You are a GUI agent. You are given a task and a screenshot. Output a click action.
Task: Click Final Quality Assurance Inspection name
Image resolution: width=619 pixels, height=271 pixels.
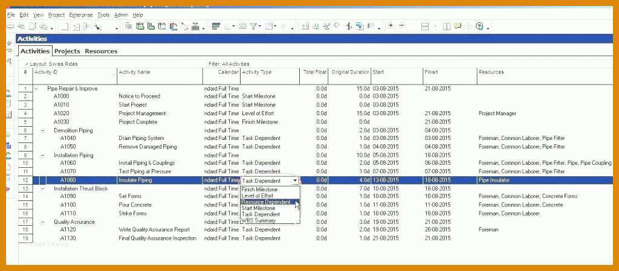tap(158, 238)
